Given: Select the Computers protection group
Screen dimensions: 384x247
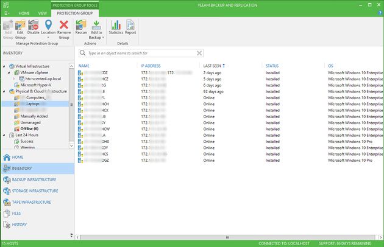Looking at the screenshot, I should 32,97.
